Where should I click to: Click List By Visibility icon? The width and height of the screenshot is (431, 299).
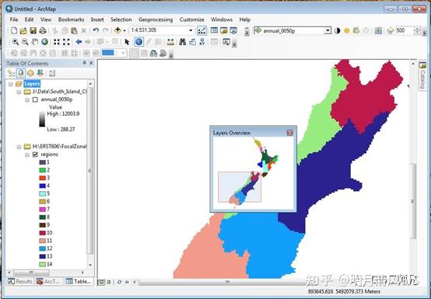[30, 73]
